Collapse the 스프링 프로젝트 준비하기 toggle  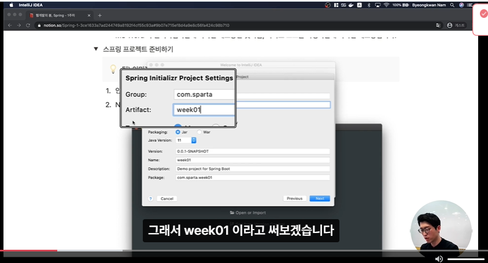96,49
